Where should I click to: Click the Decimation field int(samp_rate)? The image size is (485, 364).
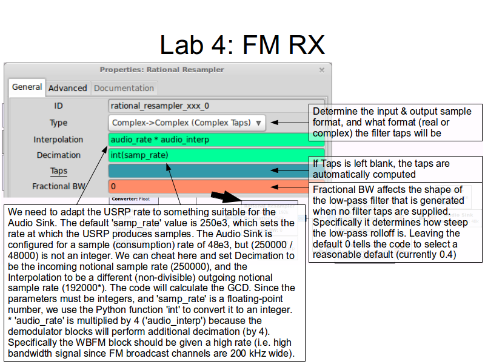(206, 155)
